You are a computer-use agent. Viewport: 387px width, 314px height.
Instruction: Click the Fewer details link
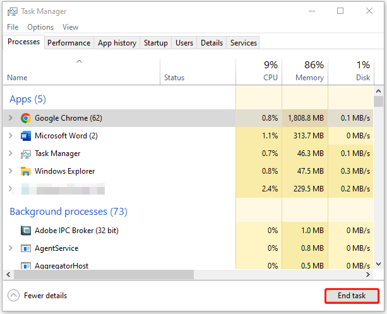(45, 296)
